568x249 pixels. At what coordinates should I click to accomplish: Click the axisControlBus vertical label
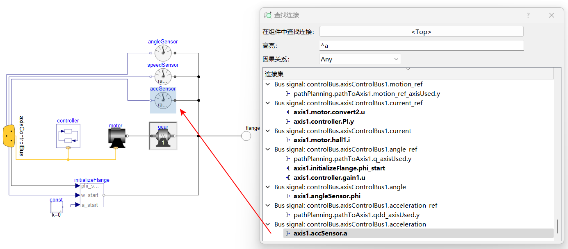pos(22,136)
